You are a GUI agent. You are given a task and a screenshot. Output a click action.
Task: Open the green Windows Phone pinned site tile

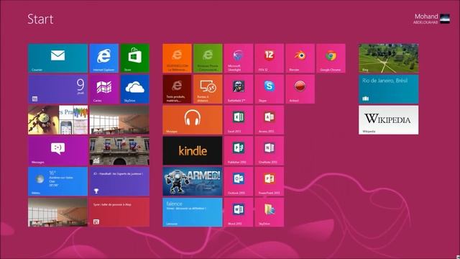[208, 58]
